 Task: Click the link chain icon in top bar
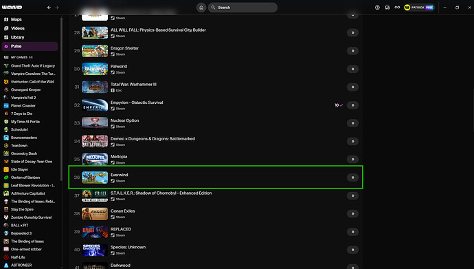pos(397,8)
